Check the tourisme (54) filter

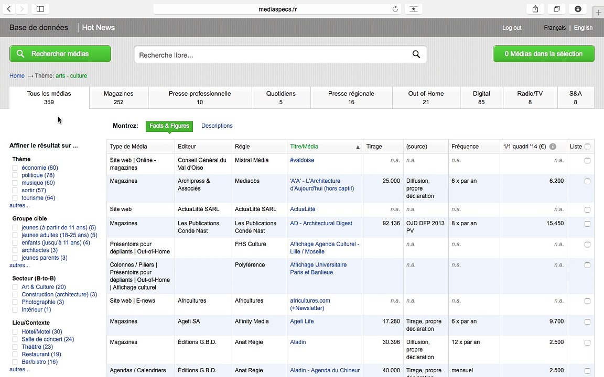[15, 198]
